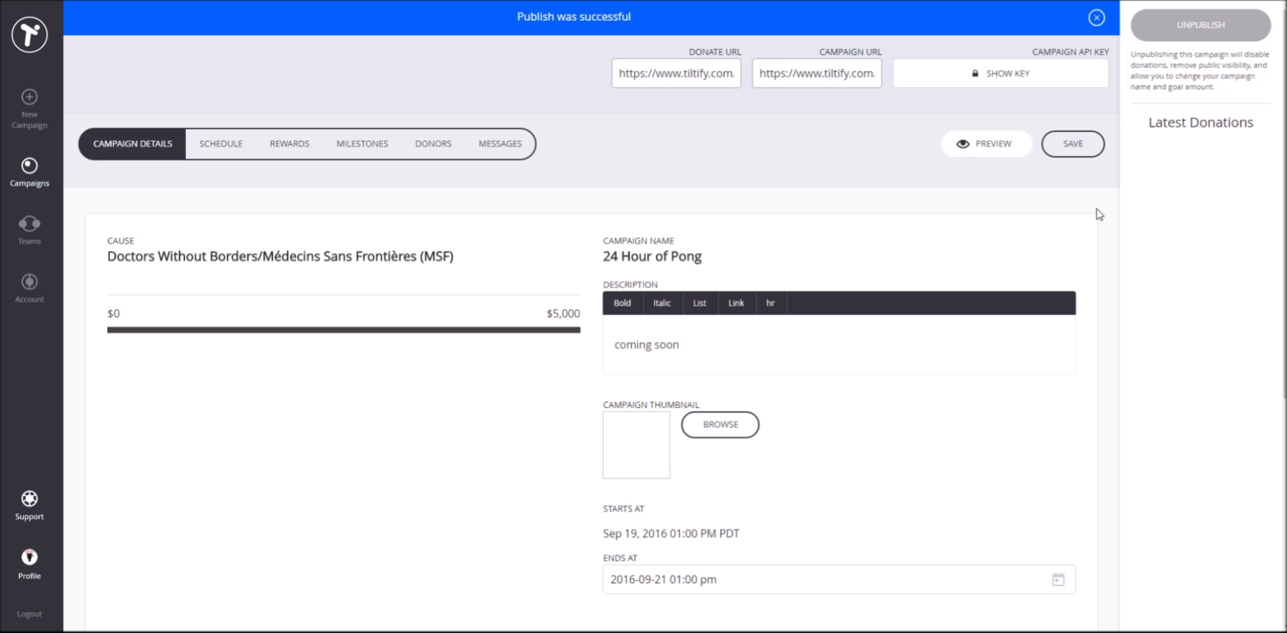Image resolution: width=1287 pixels, height=633 pixels.
Task: Open New Campaign from sidebar
Action: point(30,109)
